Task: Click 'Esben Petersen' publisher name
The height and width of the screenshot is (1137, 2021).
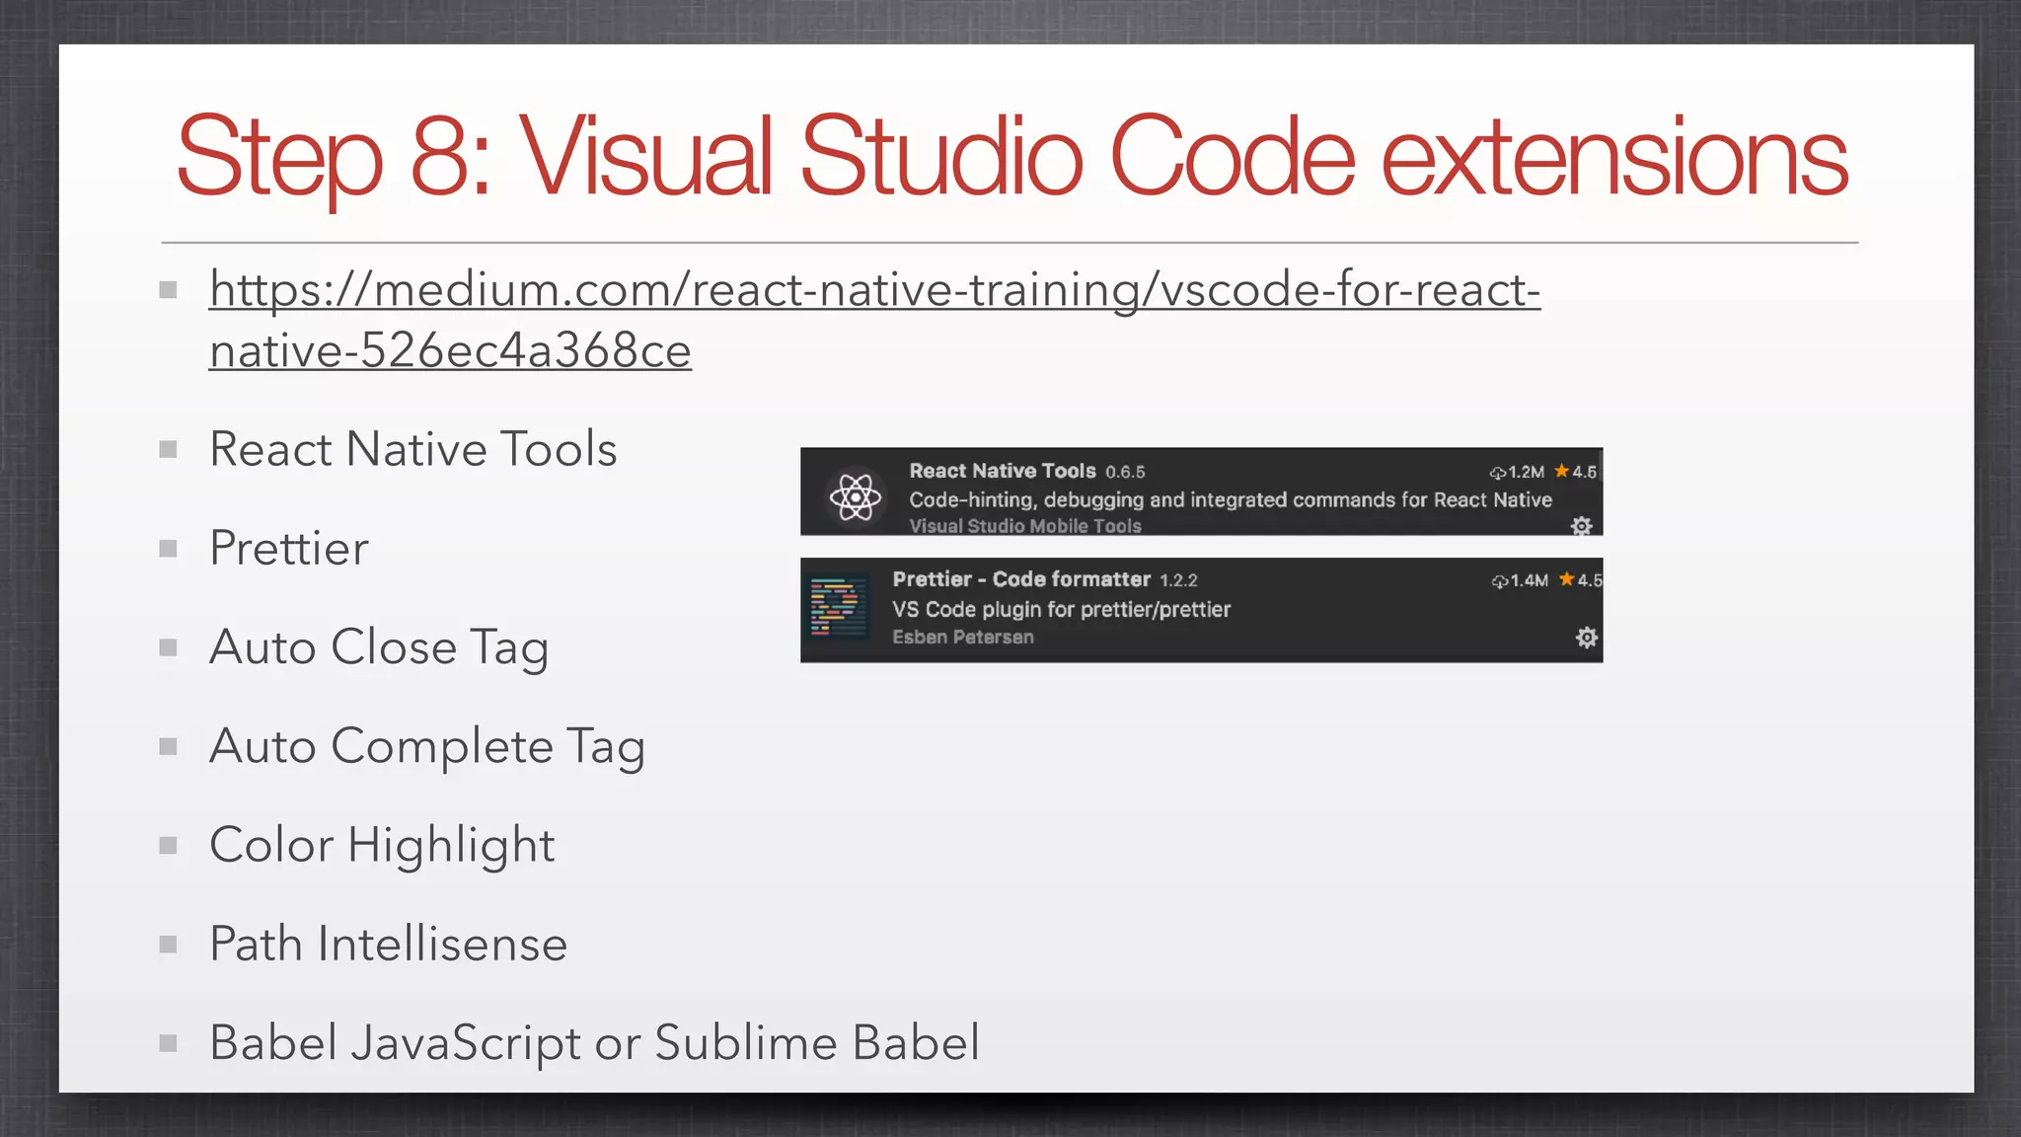Action: tap(962, 638)
